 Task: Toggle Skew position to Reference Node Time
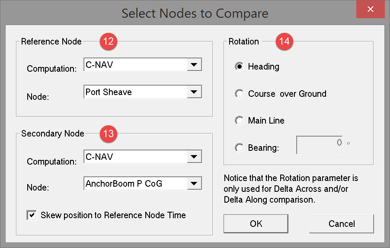coord(32,215)
